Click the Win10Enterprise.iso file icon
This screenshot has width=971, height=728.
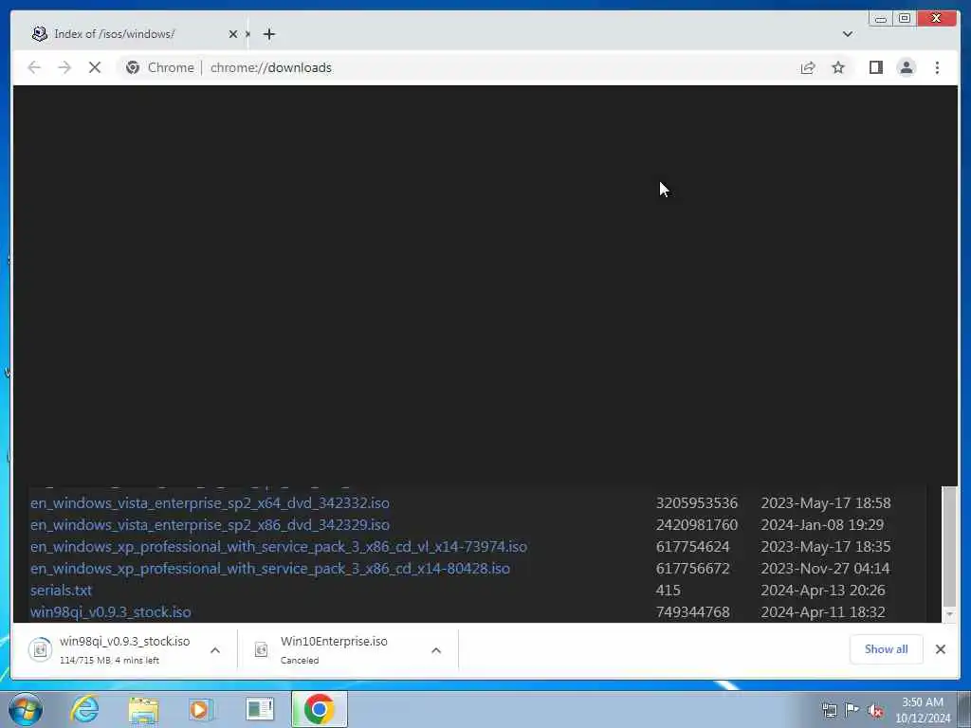(262, 649)
